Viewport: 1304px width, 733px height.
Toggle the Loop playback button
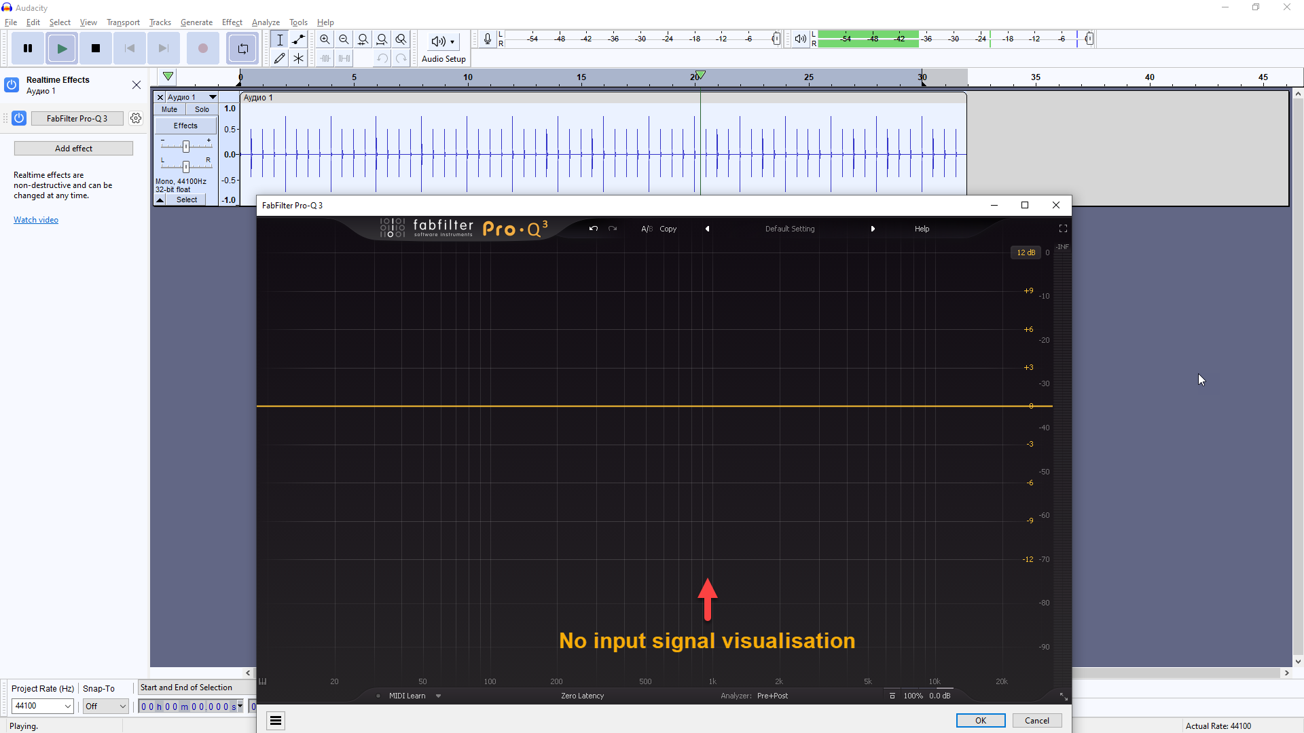[x=242, y=48]
